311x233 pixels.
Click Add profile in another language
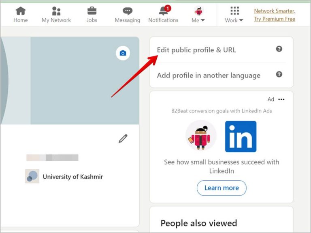[209, 76]
